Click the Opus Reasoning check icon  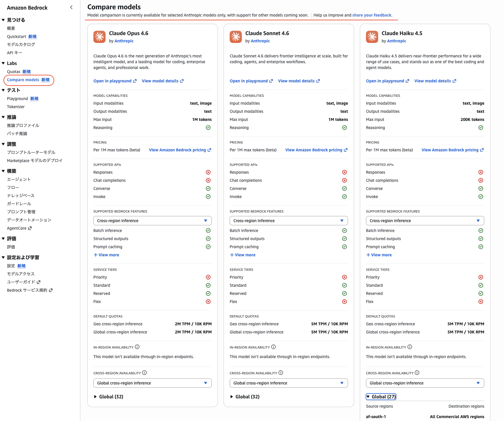(208, 128)
